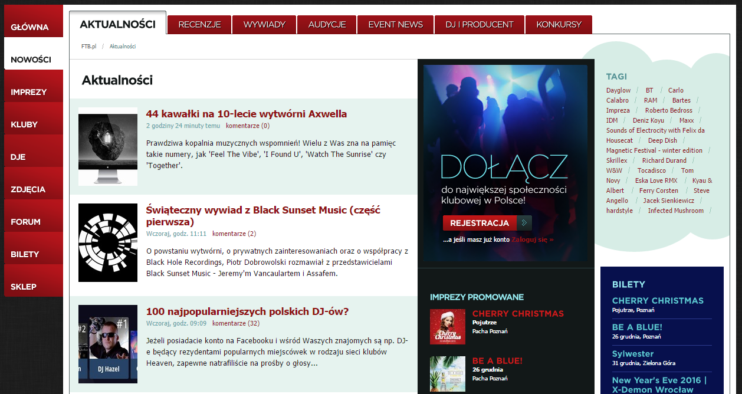742x394 pixels.
Task: Click the Zaloguj się login link
Action: [x=533, y=240]
